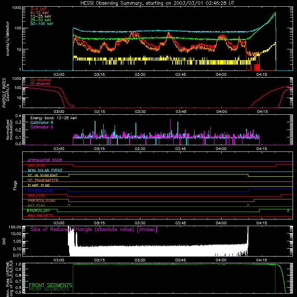Image resolution: width=297 pixels, height=297 pixels.
Task: Click 03:30 under the modulation panel
Action: coord(140,149)
